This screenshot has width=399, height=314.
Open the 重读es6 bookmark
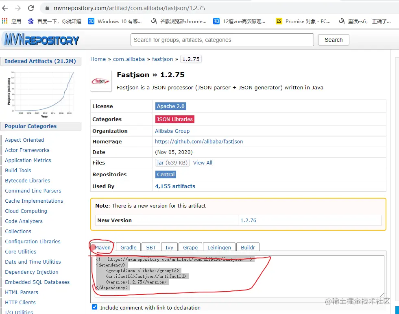click(365, 22)
